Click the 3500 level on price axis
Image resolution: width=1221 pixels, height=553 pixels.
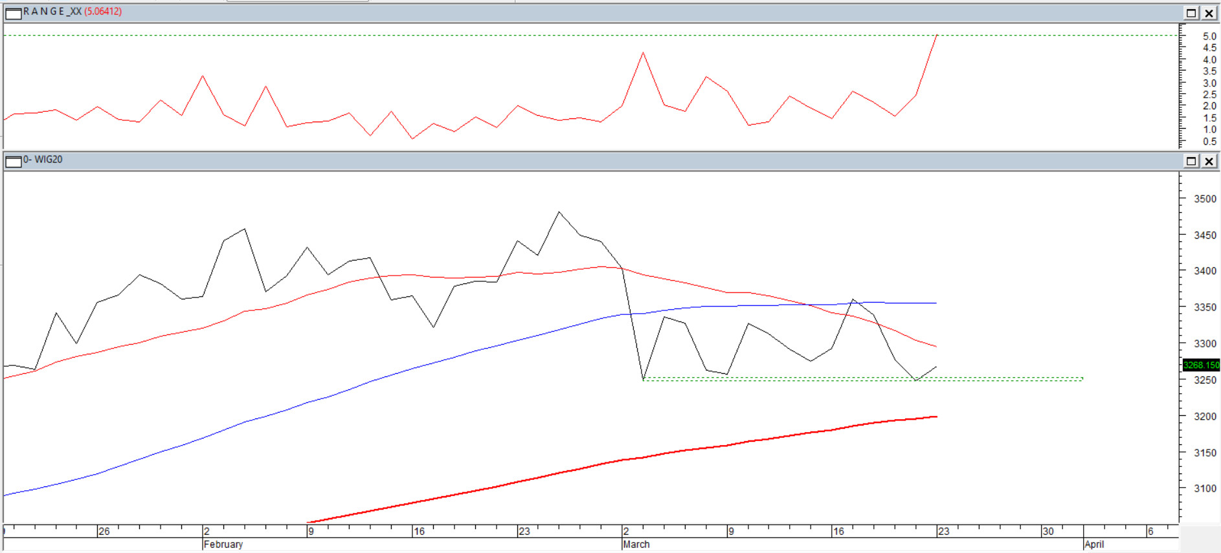(1205, 199)
